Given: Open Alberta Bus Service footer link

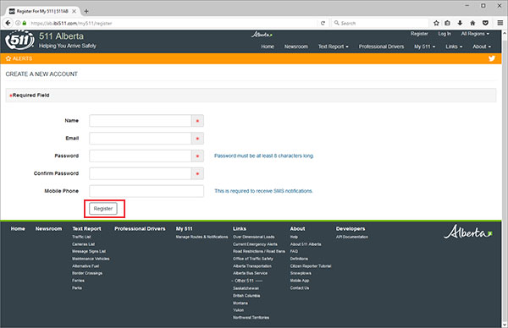Looking at the screenshot, I should pyautogui.click(x=250, y=273).
